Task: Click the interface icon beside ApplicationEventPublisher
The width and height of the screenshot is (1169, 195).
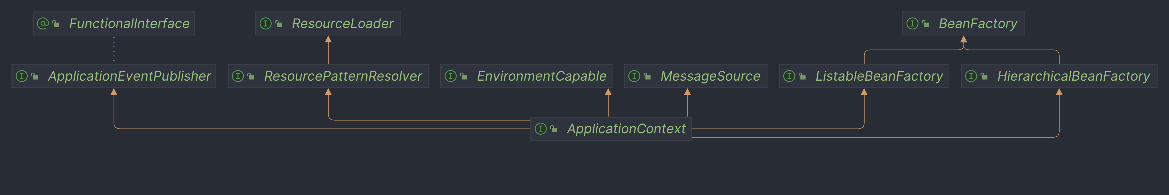Action: pyautogui.click(x=22, y=76)
